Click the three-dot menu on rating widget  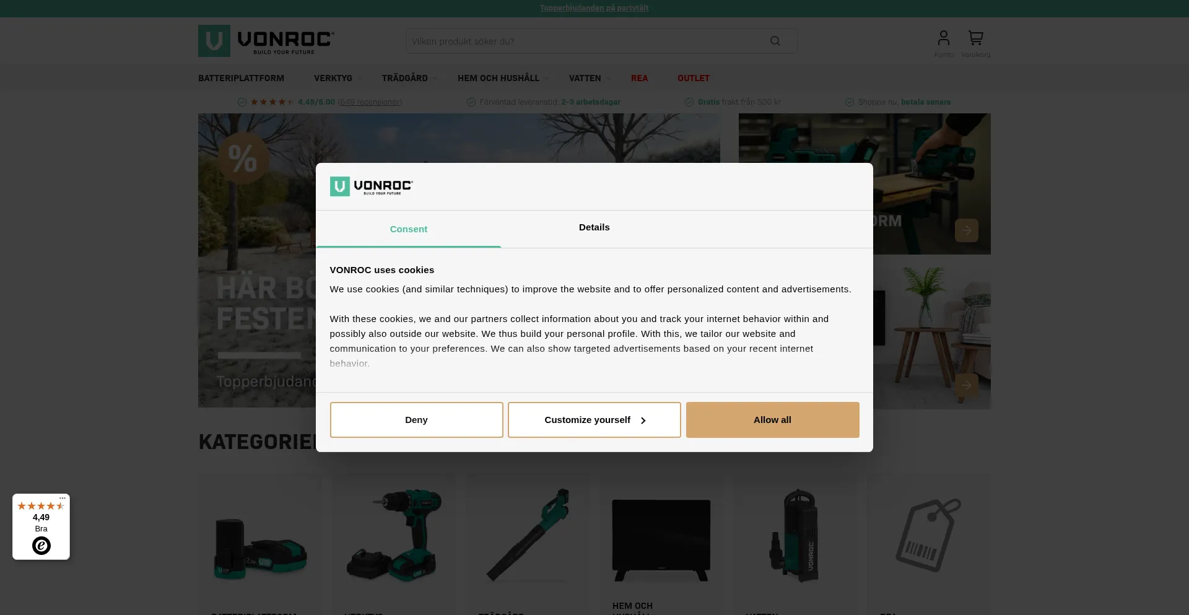click(63, 498)
